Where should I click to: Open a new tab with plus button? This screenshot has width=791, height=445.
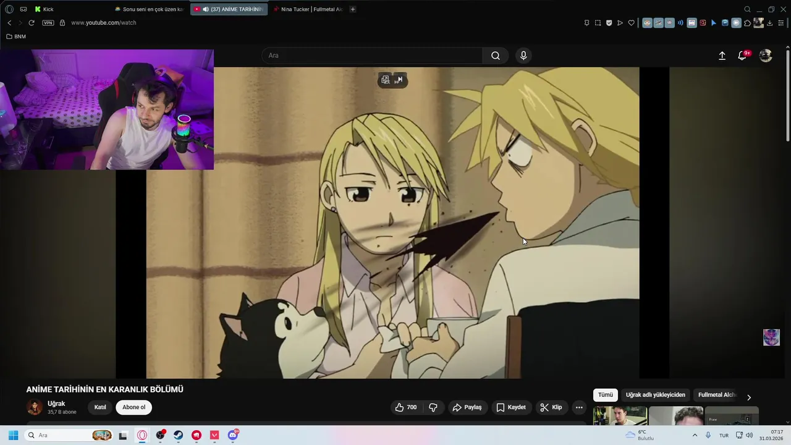[x=353, y=9]
